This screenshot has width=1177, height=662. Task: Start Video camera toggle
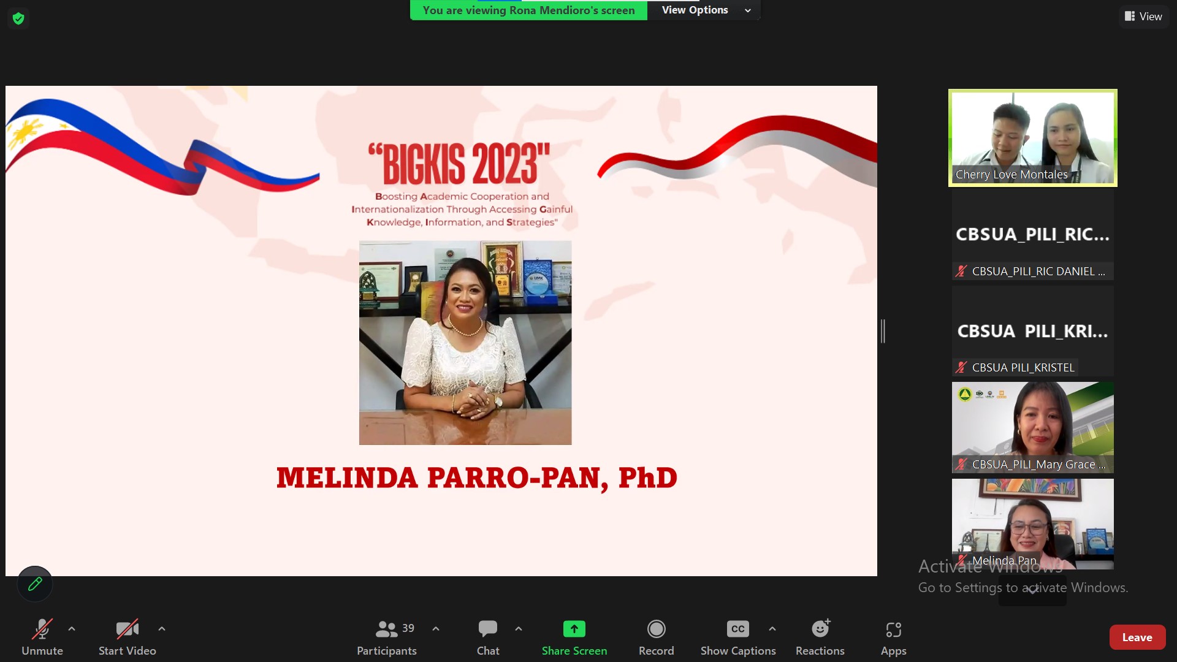[127, 637]
